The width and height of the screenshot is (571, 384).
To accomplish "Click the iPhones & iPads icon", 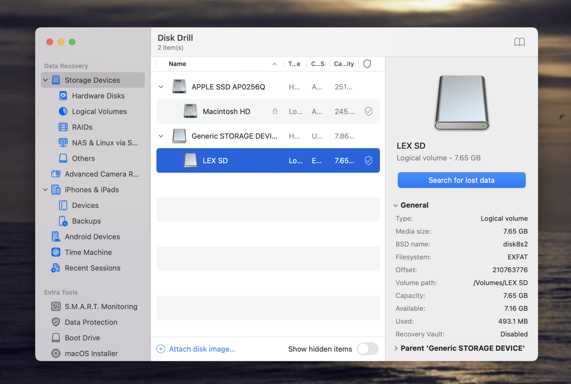I will click(x=56, y=190).
